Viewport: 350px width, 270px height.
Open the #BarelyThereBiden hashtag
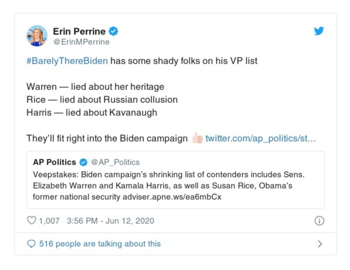point(67,61)
